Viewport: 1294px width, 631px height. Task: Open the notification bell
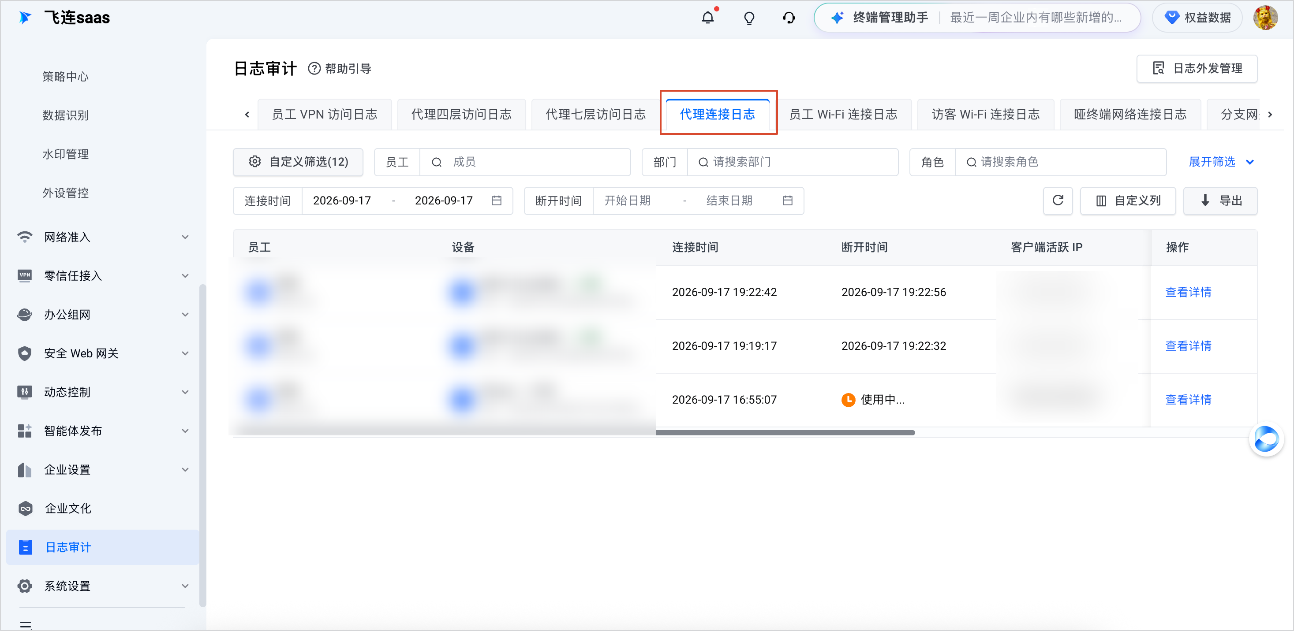[x=708, y=18]
